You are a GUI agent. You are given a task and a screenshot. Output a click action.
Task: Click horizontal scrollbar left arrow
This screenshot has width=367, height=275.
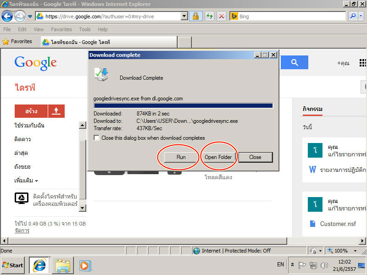pos(4,241)
